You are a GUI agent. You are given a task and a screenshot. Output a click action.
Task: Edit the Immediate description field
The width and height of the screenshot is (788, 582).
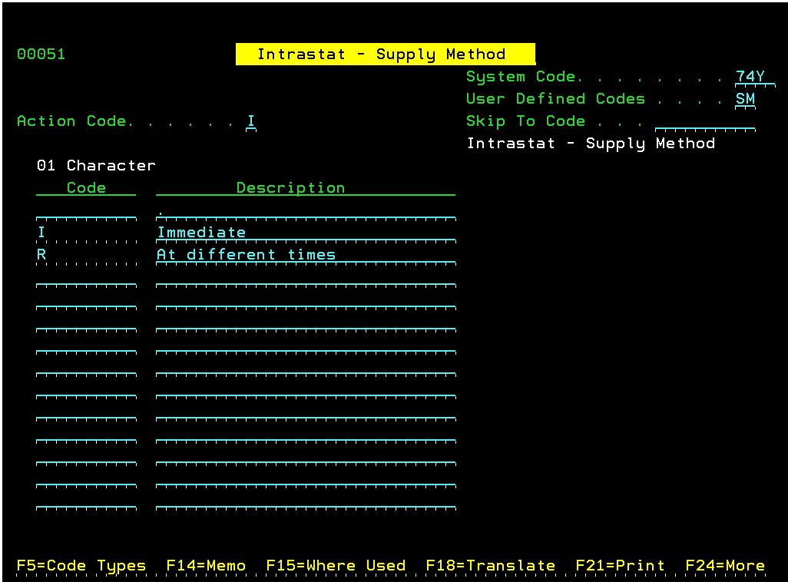coord(306,232)
